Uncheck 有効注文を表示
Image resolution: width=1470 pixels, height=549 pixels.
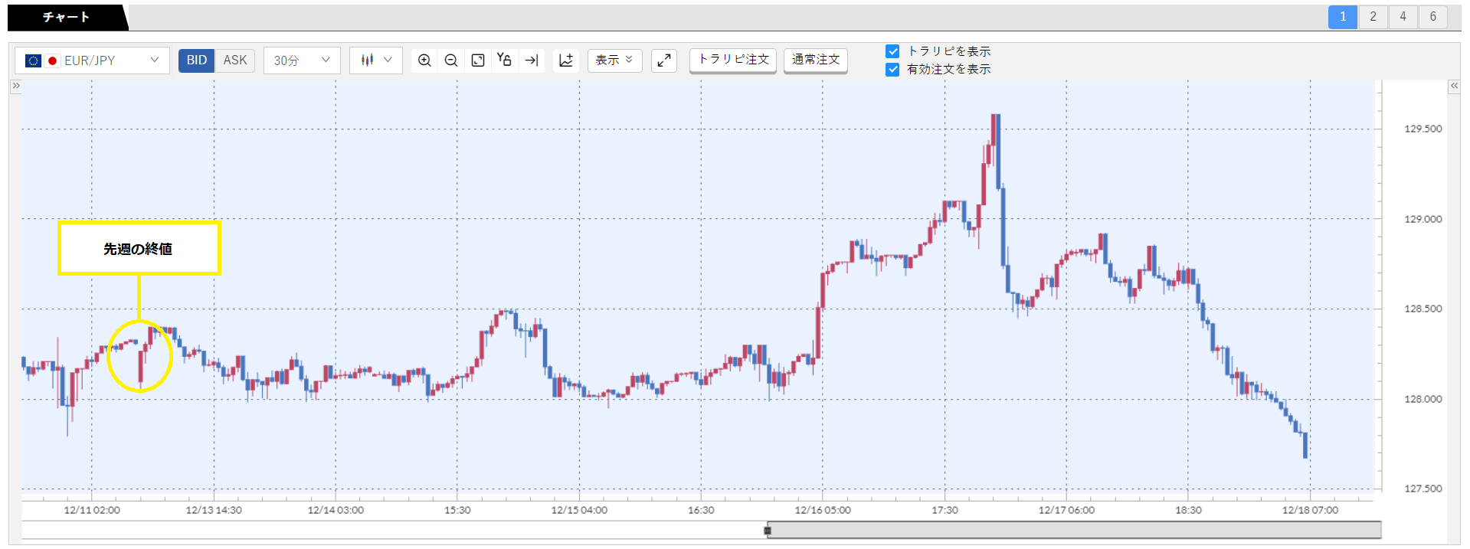[892, 70]
